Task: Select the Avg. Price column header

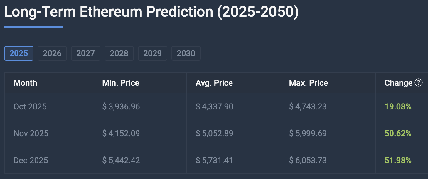Action: click(x=214, y=83)
